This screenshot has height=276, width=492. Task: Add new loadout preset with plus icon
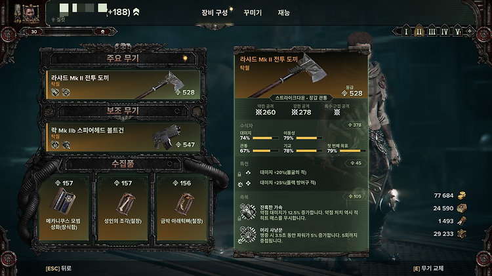pyautogui.click(x=470, y=31)
